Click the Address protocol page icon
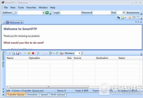Image resolution: width=143 pixels, height=98 pixels. click(x=14, y=13)
